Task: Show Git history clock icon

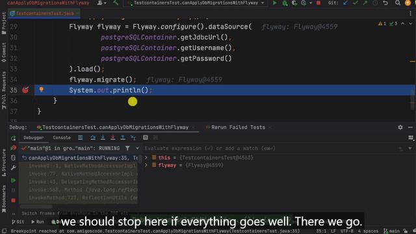Action: pos(375,3)
